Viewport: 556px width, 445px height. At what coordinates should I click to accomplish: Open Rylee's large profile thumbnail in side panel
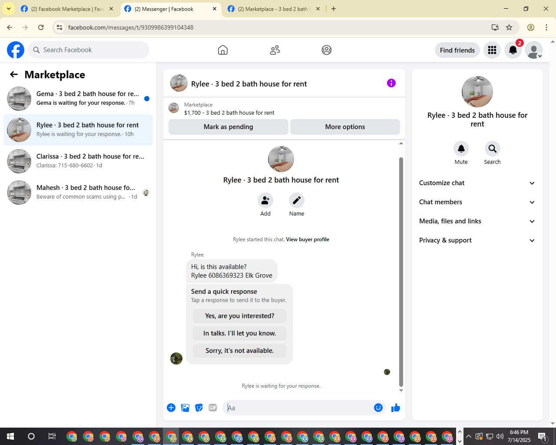click(477, 92)
